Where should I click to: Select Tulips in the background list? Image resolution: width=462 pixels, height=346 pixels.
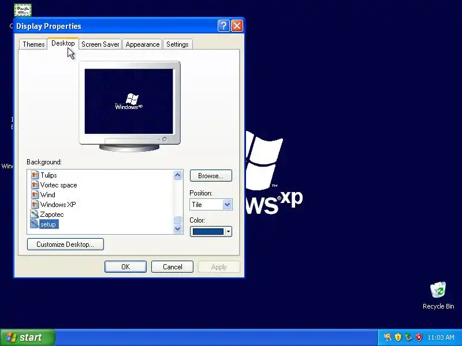(49, 175)
